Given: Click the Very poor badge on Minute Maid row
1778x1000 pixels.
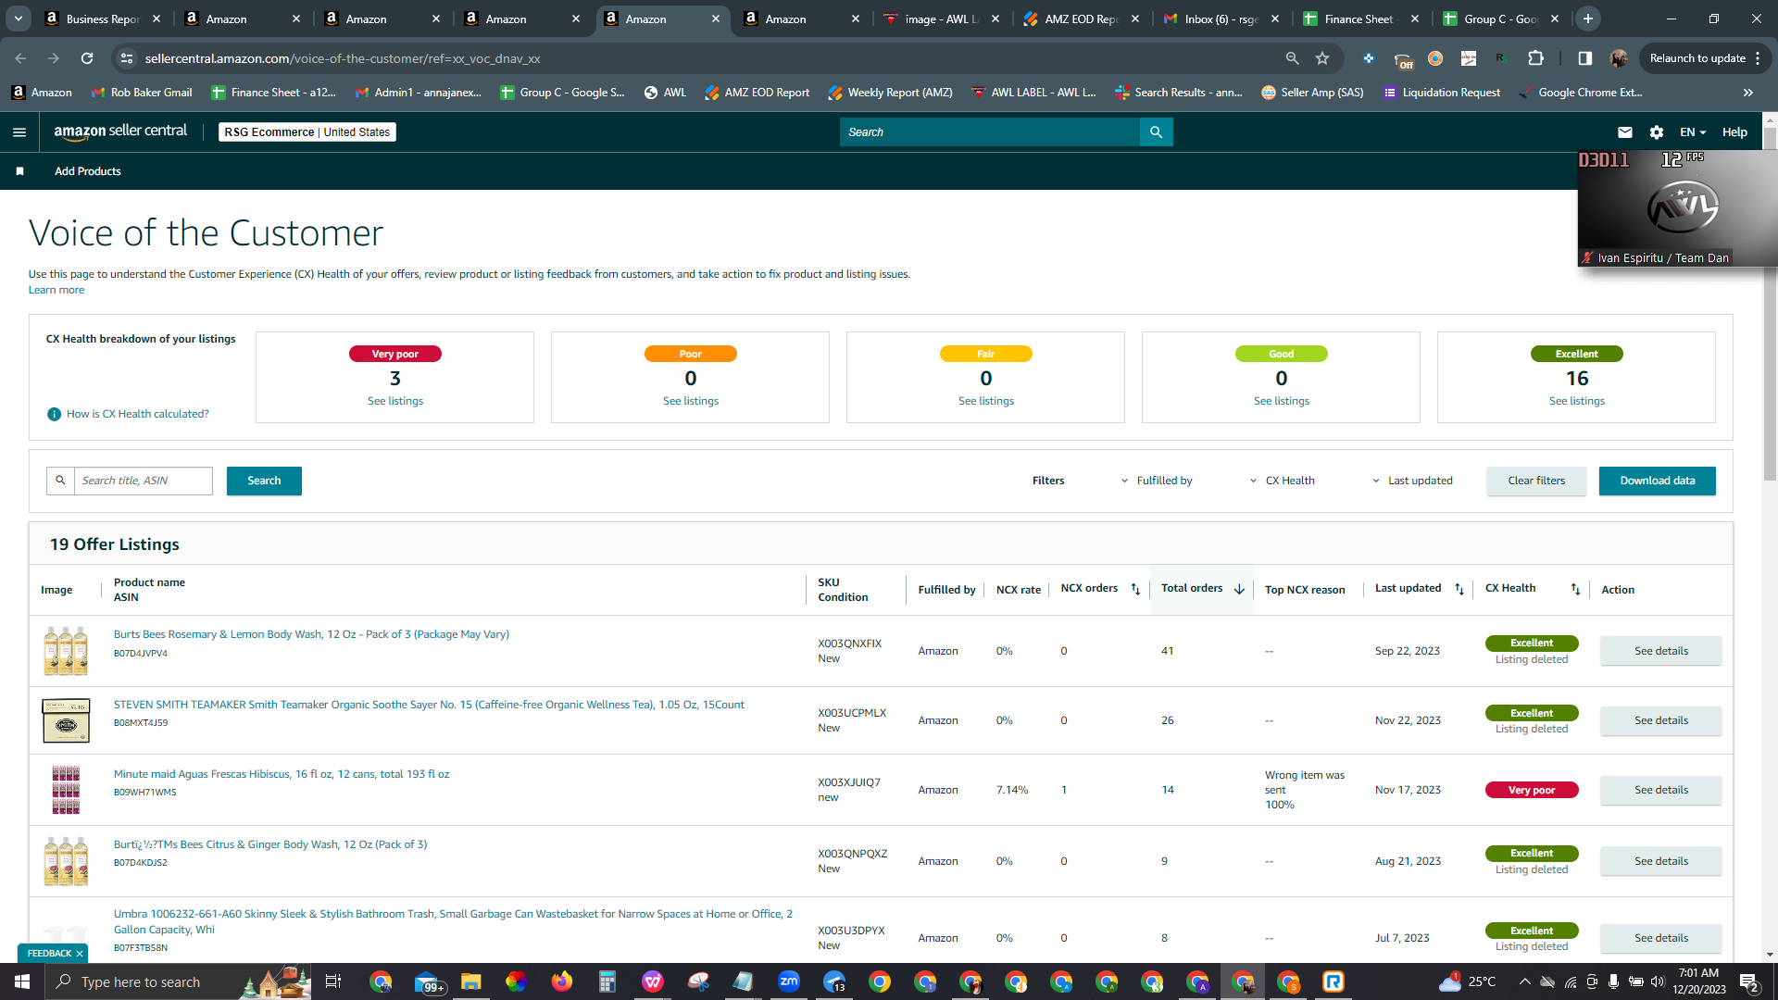Looking at the screenshot, I should pyautogui.click(x=1532, y=790).
